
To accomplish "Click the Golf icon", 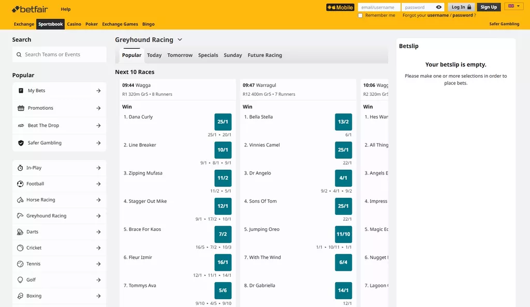I will (20, 280).
